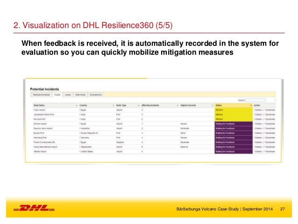Click the Affected status of Cairo Airport
Viewport: 298px width, 224px height.
tap(234, 110)
